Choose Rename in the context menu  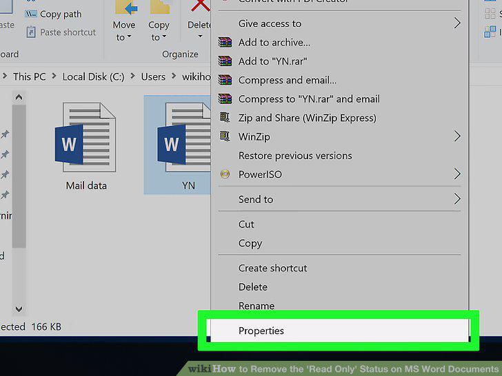coord(257,306)
